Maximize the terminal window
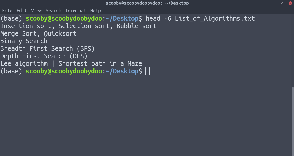This screenshot has width=294, height=156. 282,3
